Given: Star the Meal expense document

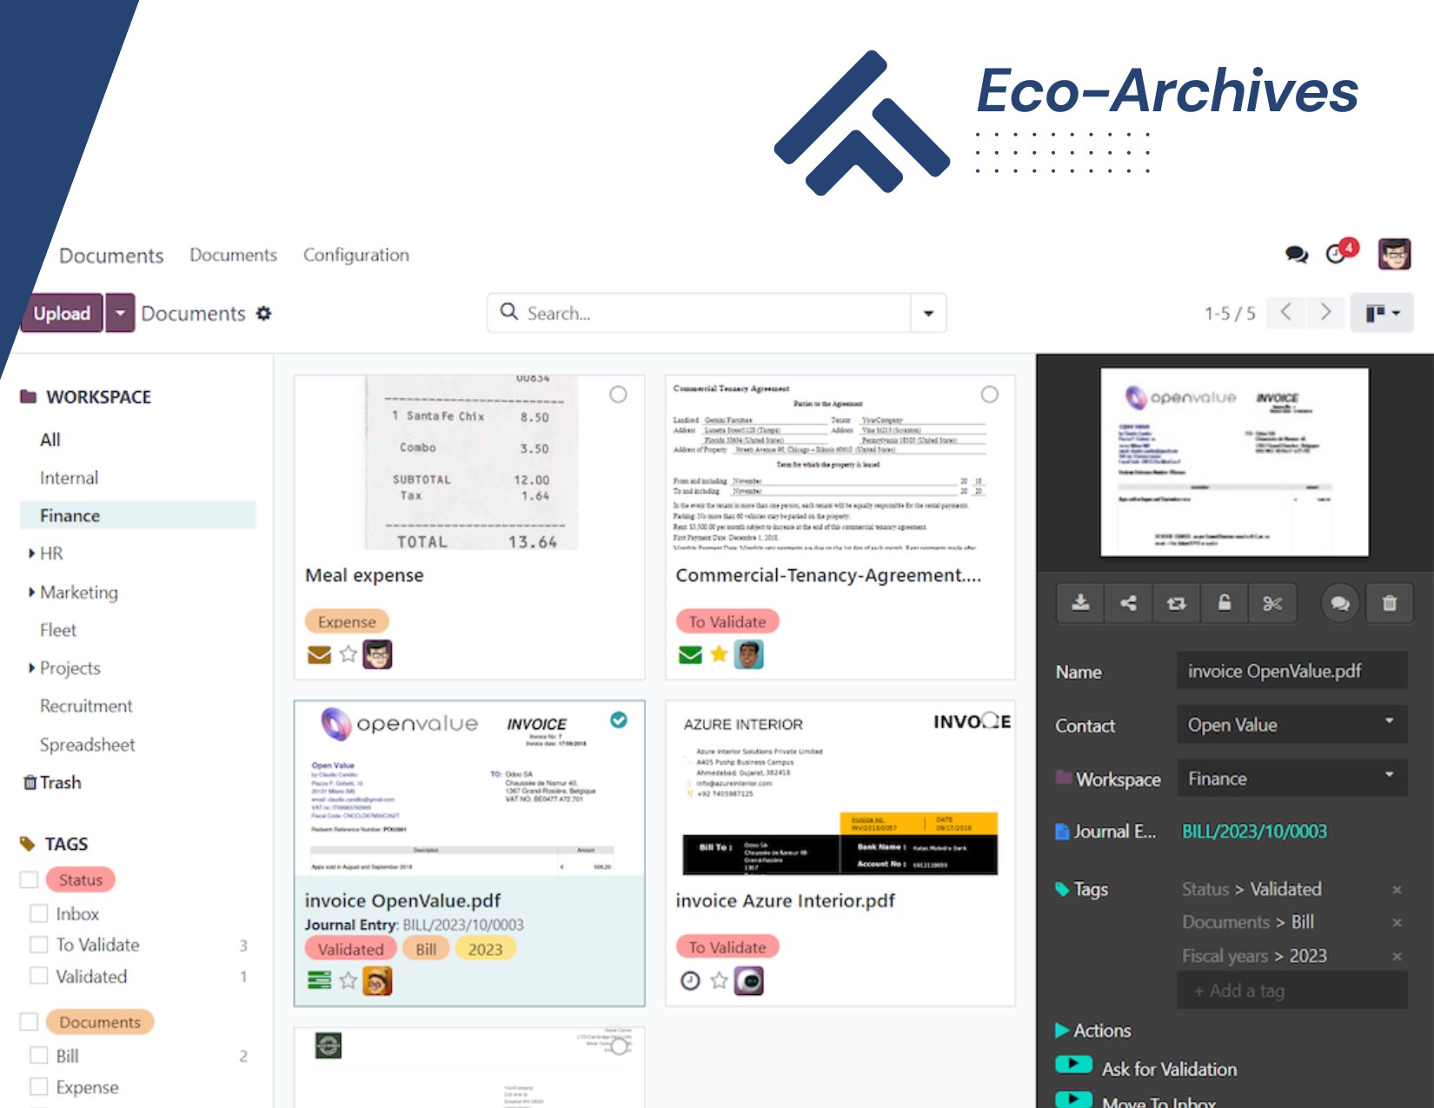Looking at the screenshot, I should pyautogui.click(x=349, y=654).
